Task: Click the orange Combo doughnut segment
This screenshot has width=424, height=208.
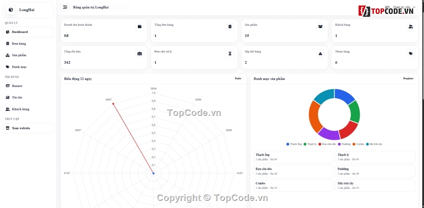Action: point(314,117)
